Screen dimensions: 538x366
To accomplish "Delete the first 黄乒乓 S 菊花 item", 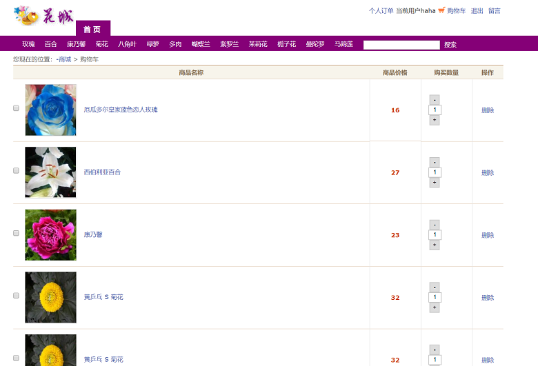I will [488, 297].
